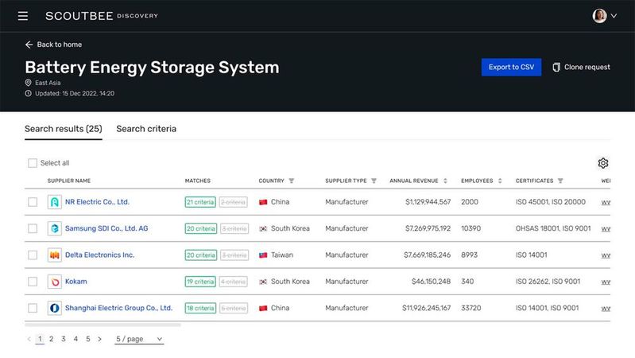Sort the Employees column

point(500,181)
